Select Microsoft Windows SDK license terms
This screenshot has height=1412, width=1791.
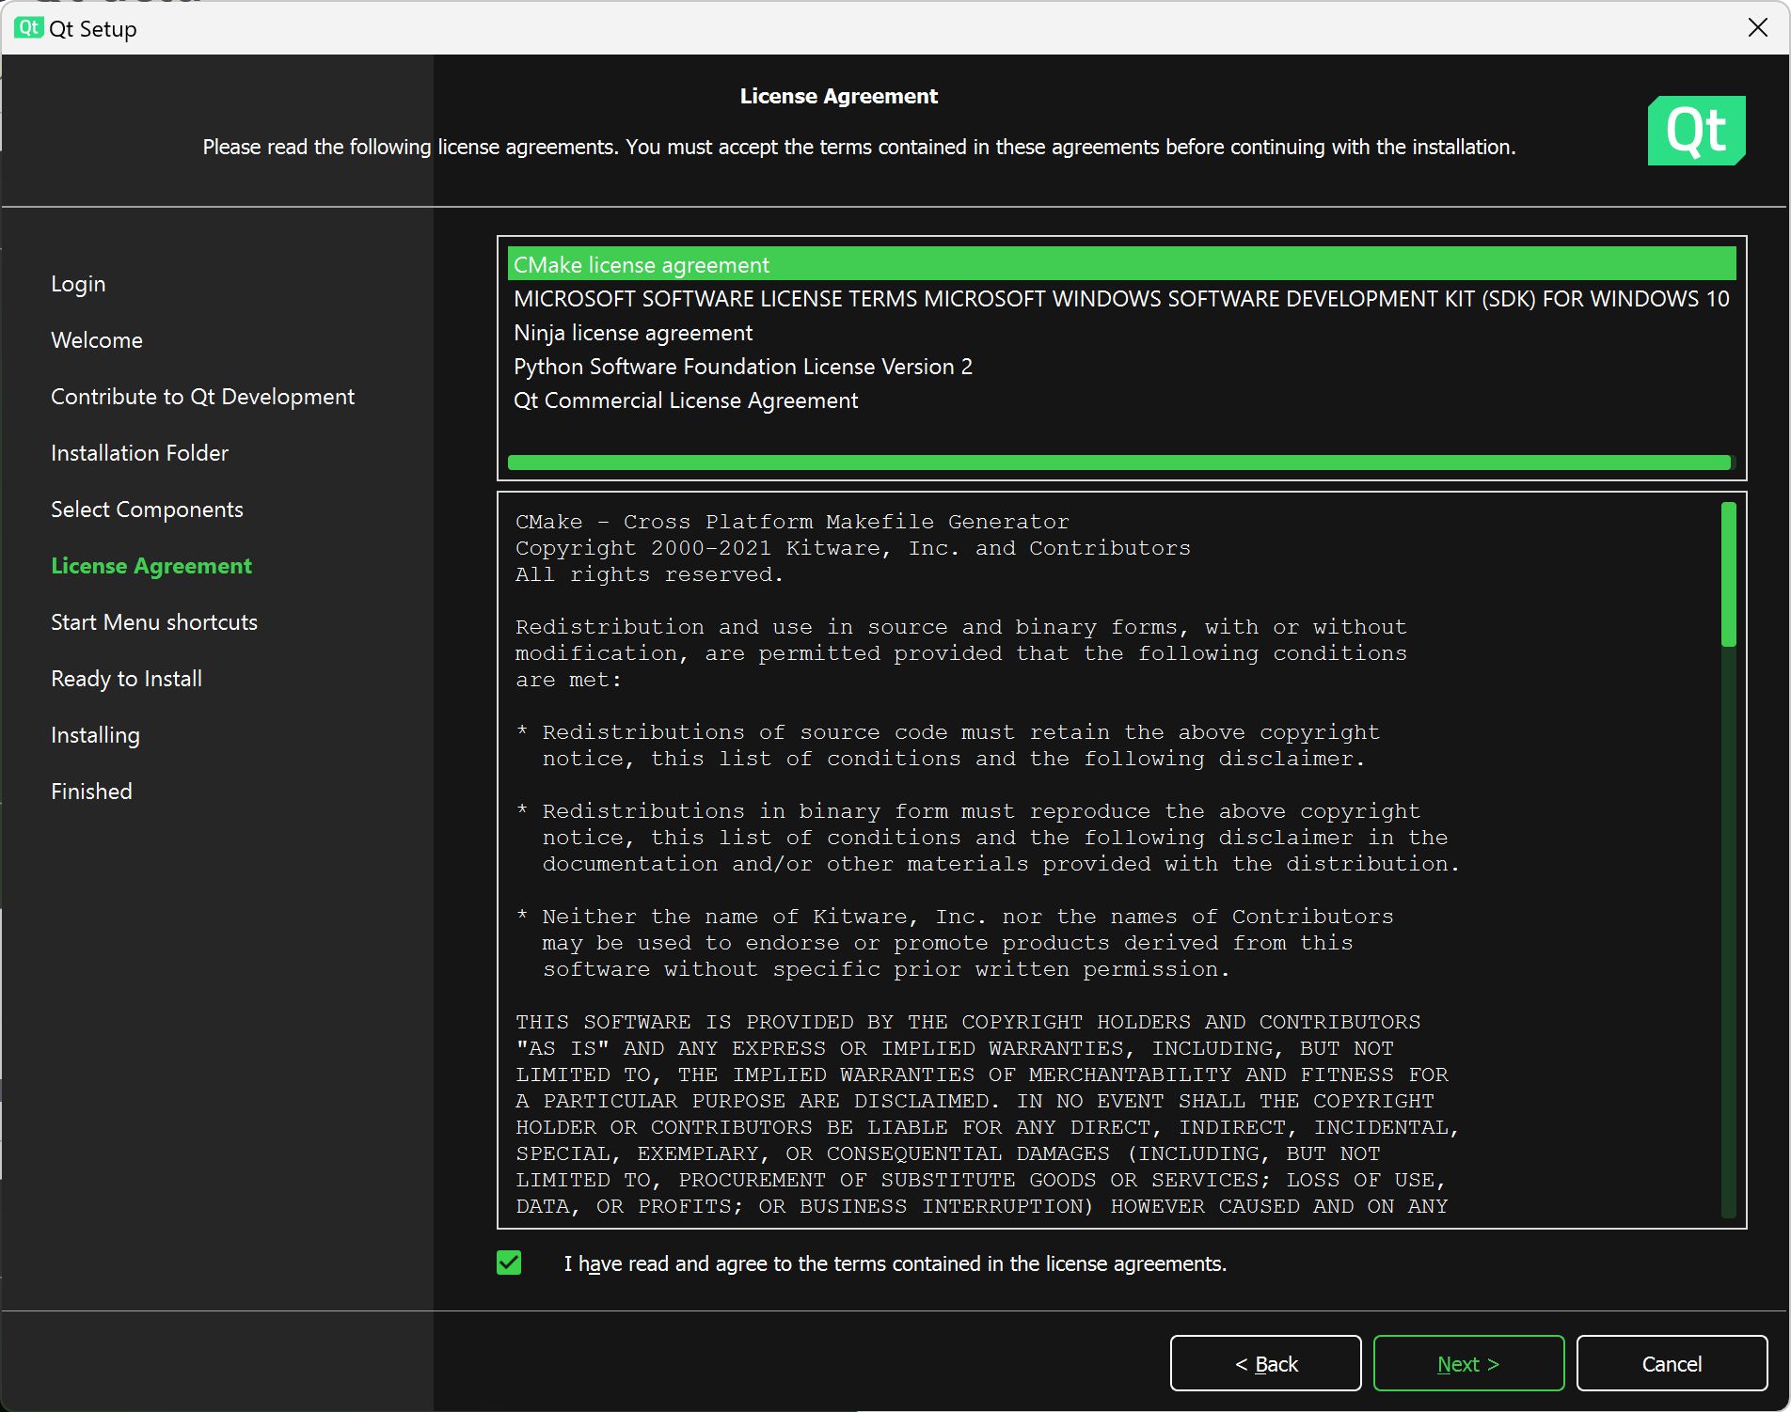(x=1120, y=299)
